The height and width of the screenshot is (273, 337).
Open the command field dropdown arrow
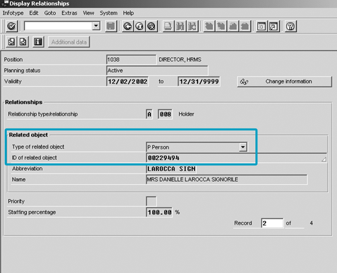96,26
